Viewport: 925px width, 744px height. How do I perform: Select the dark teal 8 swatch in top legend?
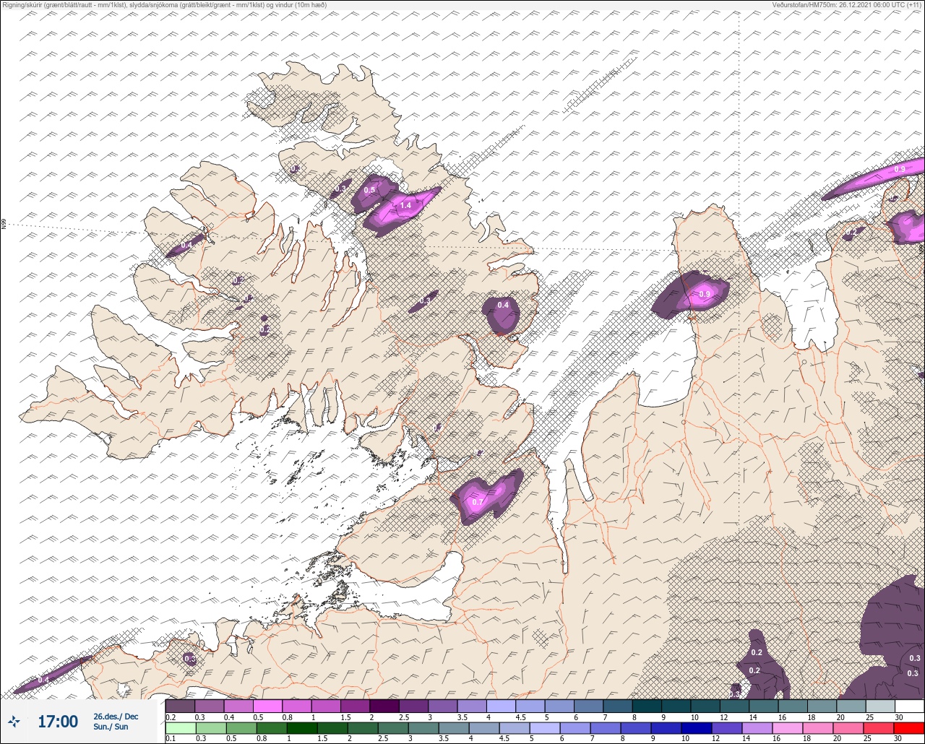point(647,706)
